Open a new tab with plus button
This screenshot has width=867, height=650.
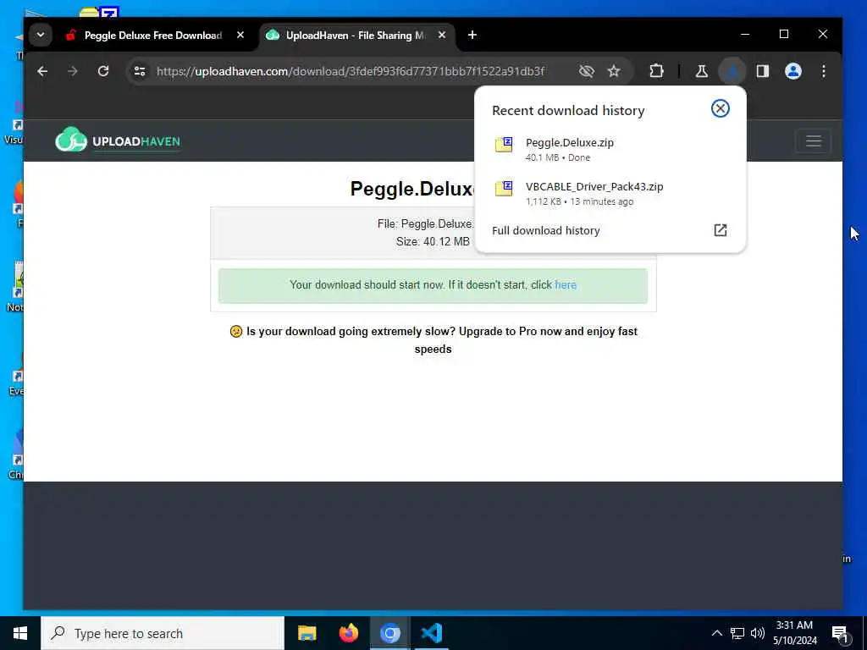point(472,35)
